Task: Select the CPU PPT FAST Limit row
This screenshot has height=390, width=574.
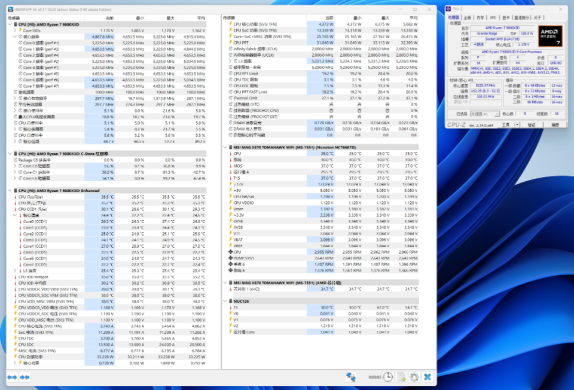Action: (x=323, y=92)
